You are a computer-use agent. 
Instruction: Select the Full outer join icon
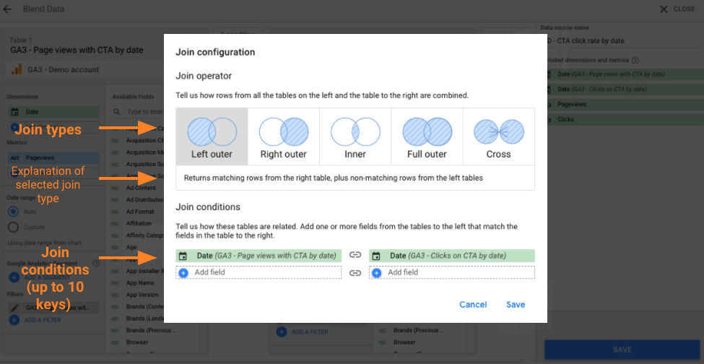coord(427,136)
